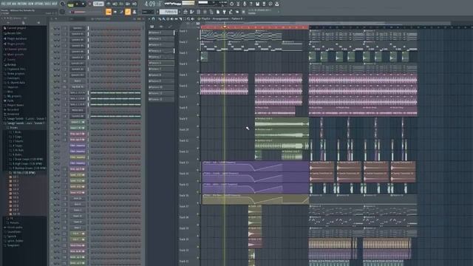Mute Track 13 using its dot toggle
Screen dimensions: 473x266
click(198, 170)
